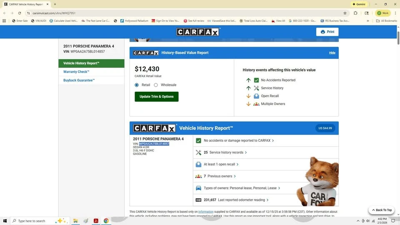
Task: Open the Work profile button
Action: point(382,13)
